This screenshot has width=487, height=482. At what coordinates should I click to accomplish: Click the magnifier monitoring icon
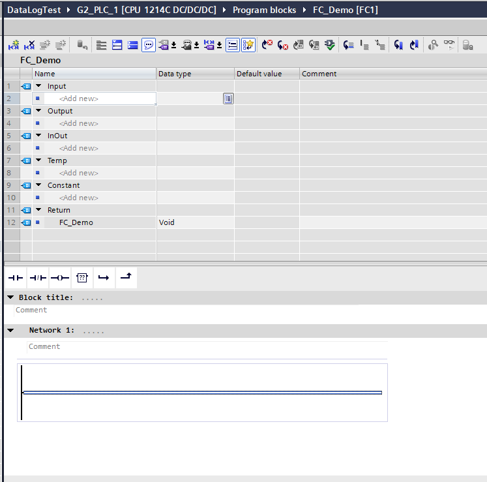(x=433, y=45)
